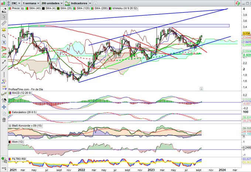Open SMA (20) indicator settings
251x172 pixels.
coord(64,9)
